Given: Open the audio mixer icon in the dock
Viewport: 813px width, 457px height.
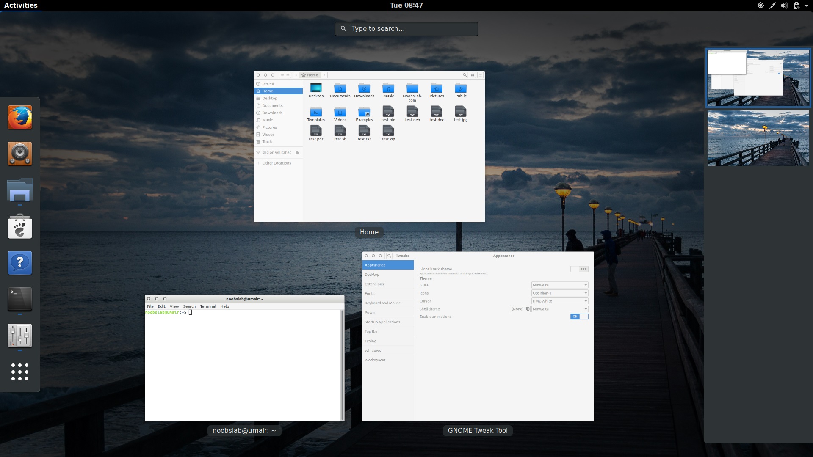Looking at the screenshot, I should coord(19,336).
